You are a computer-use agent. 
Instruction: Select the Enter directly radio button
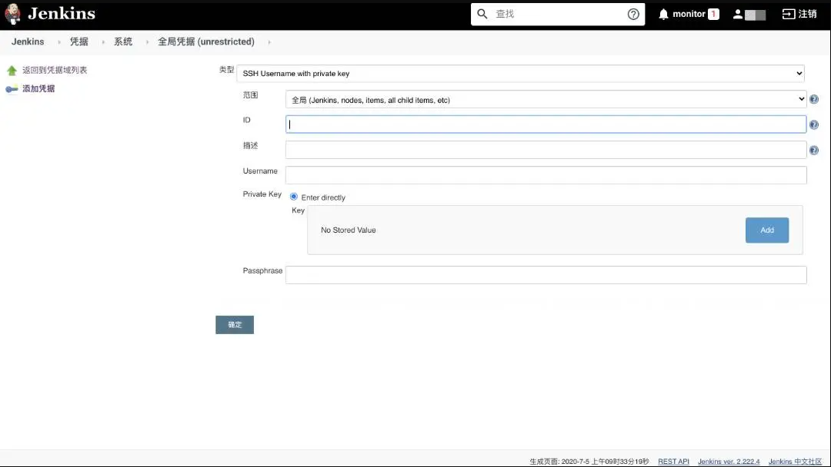(294, 197)
